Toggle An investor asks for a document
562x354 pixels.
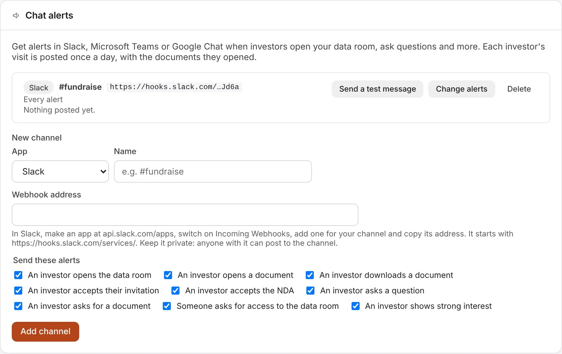[x=18, y=306]
